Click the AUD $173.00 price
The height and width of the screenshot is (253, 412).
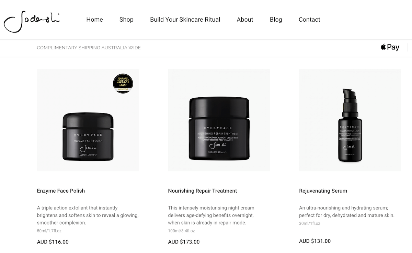(184, 242)
